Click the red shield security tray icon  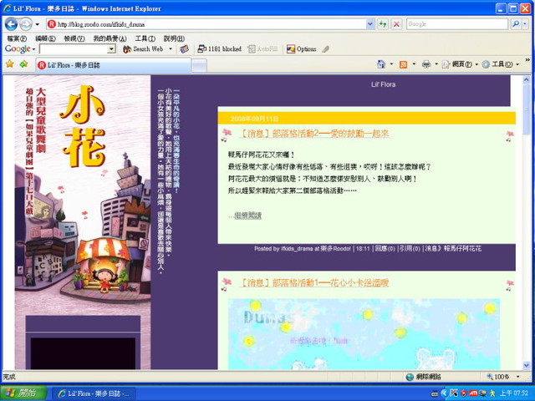tap(464, 393)
